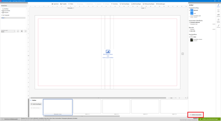Switch to the Layouts sidebar tab
This screenshot has width=221, height=121.
coord(218,26)
